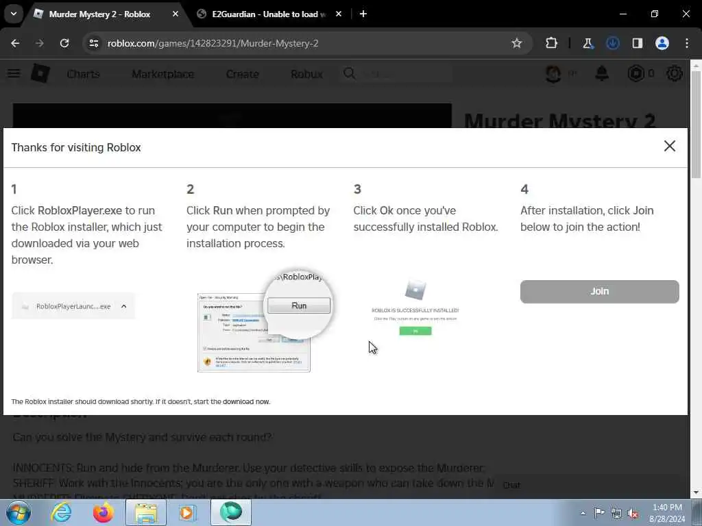
Task: Click the RobloxPlayerLauncher.exe download item
Action: coord(73,306)
